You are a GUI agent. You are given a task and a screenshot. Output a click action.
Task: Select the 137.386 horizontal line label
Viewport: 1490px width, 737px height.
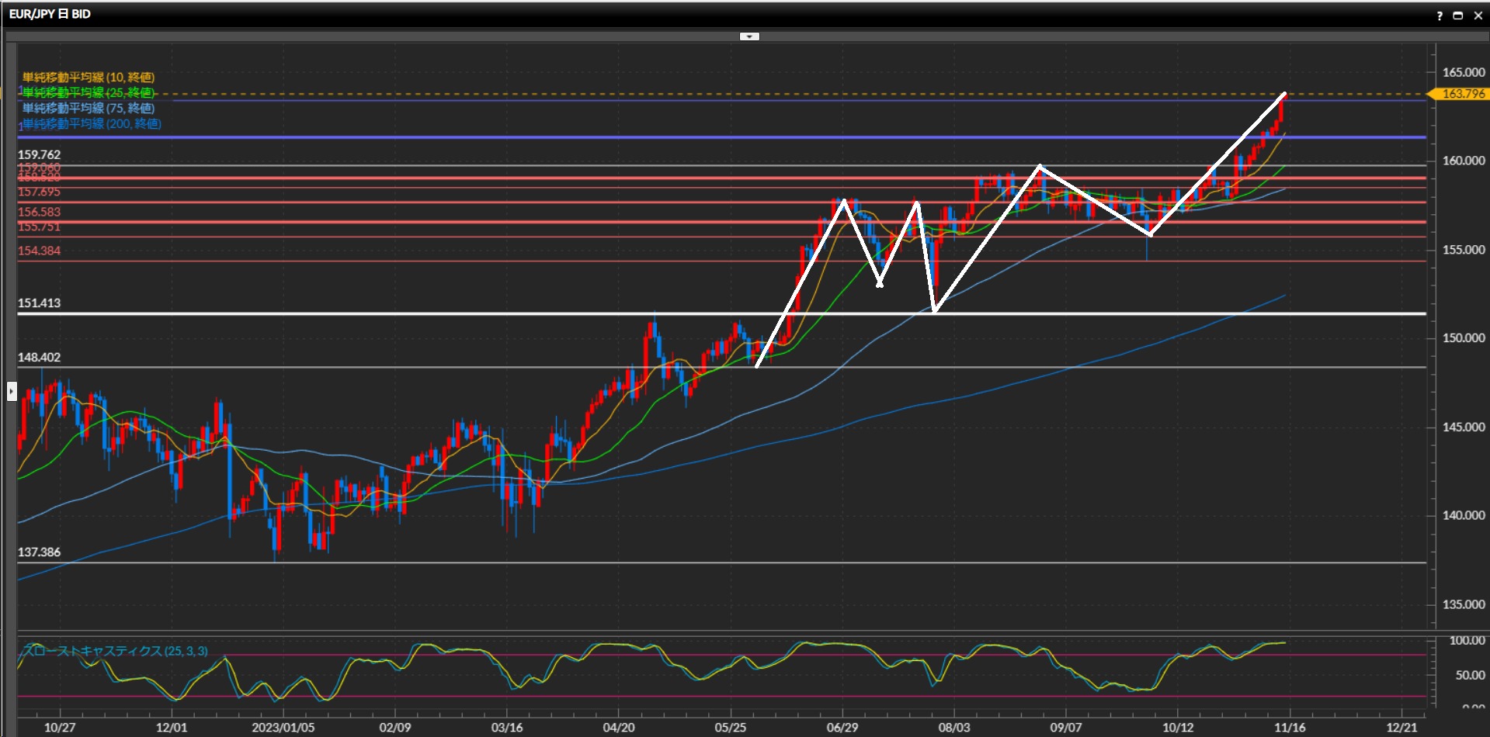click(x=40, y=552)
